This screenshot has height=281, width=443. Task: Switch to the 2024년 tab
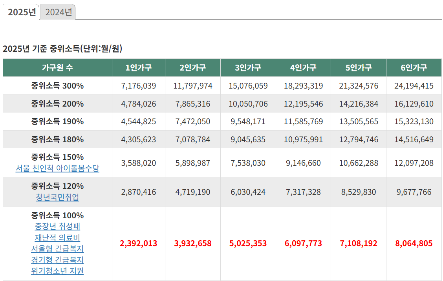coord(57,12)
